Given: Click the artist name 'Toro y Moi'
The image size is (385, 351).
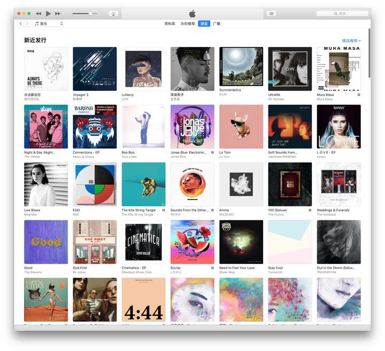Looking at the screenshot, I should tap(129, 157).
